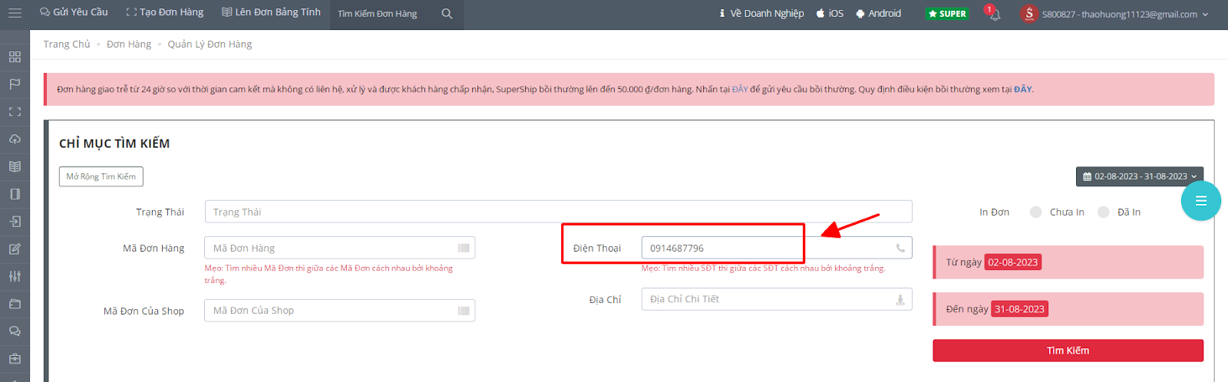Open the scan-frame icon in sidebar

click(x=15, y=112)
